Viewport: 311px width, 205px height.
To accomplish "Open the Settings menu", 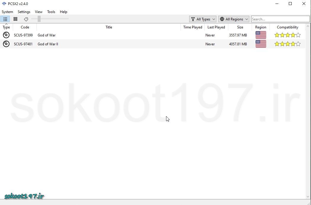I will [x=24, y=12].
